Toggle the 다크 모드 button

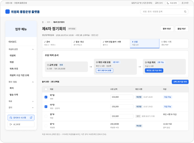(x=172, y=3)
